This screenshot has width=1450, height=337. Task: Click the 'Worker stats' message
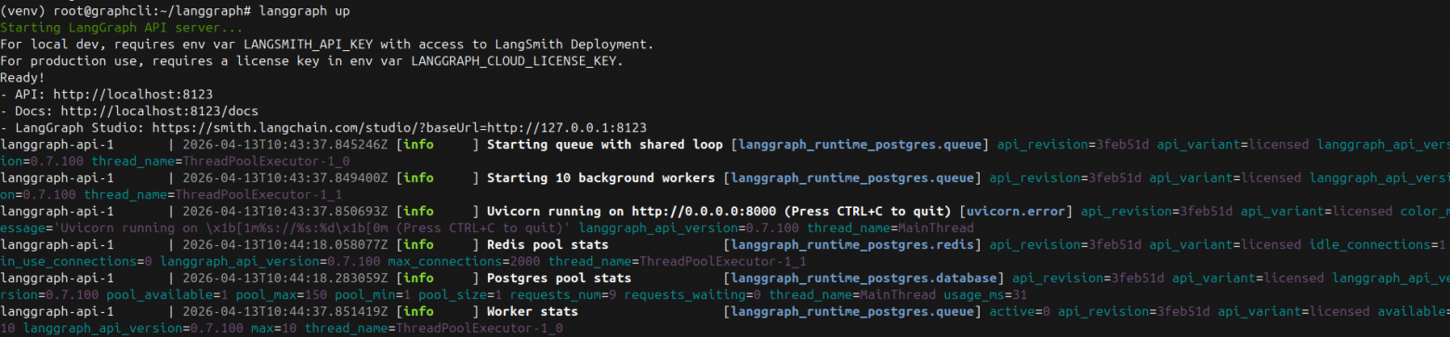pyautogui.click(x=533, y=311)
